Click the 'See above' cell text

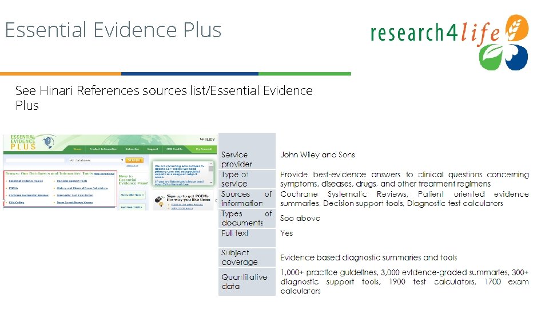(x=300, y=218)
